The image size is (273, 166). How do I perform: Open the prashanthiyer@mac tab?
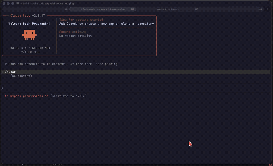pyautogui.click(x=168, y=9)
